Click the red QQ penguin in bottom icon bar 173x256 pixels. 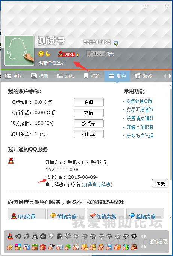(x=10, y=236)
